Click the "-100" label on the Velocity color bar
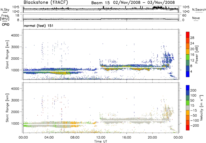Viewport: 206px width, 143px height. coord(194,121)
